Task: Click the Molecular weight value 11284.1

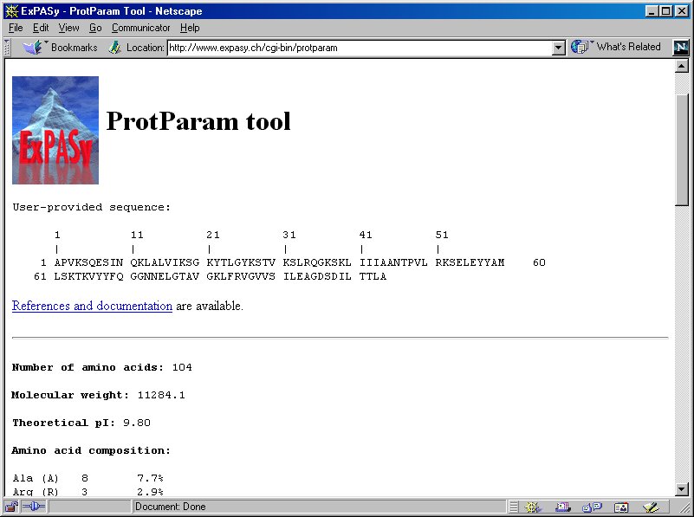Action: (161, 395)
